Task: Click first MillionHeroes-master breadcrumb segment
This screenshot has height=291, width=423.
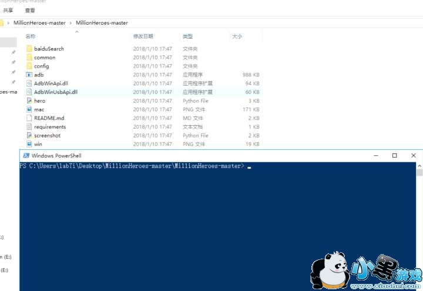Action: 39,23
